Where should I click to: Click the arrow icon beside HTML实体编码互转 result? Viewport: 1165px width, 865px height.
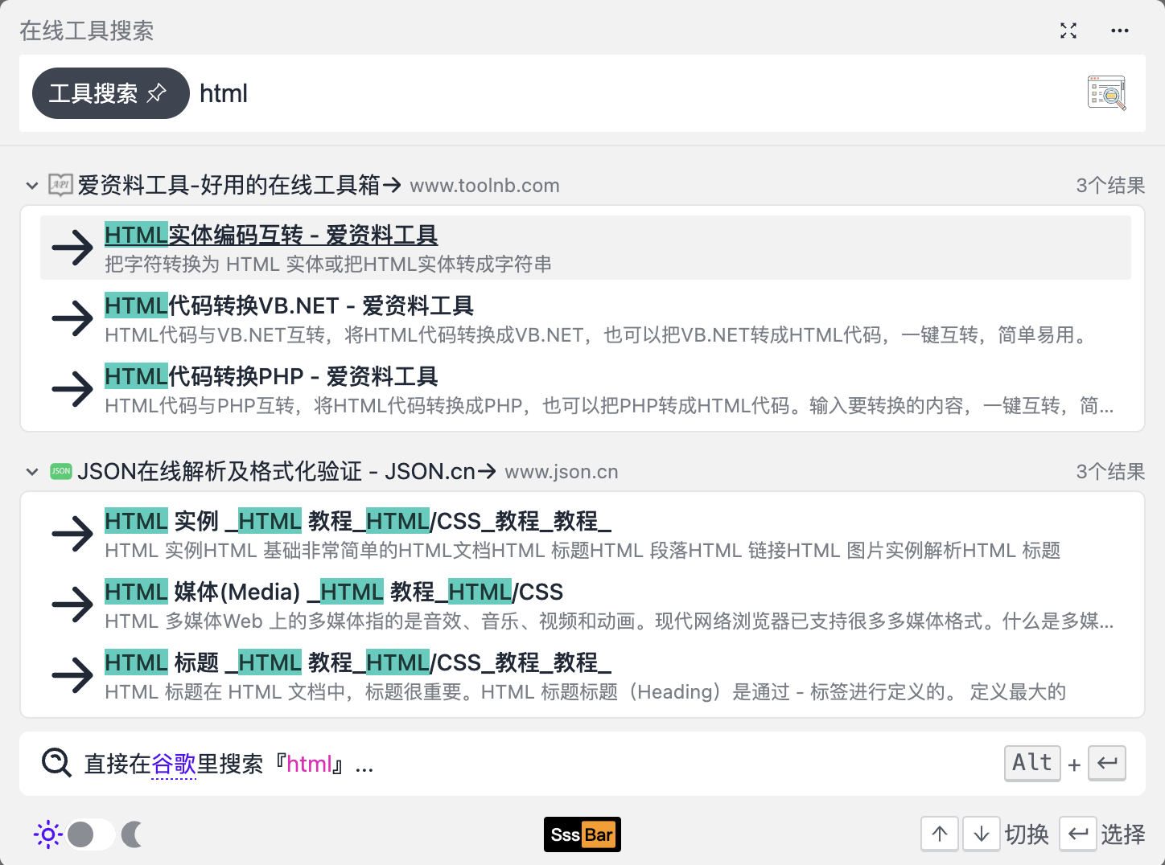[72, 248]
